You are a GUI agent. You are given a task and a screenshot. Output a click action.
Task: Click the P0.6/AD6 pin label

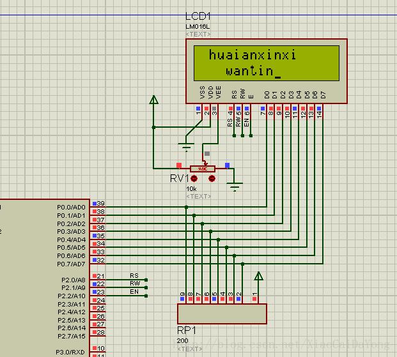click(x=71, y=256)
